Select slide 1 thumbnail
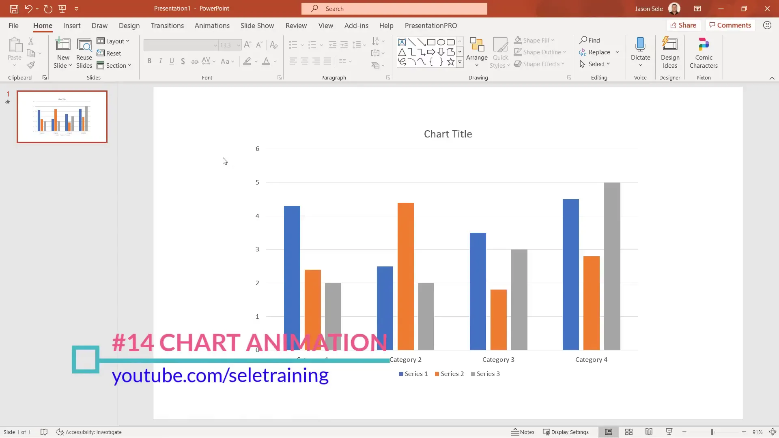 (x=62, y=117)
